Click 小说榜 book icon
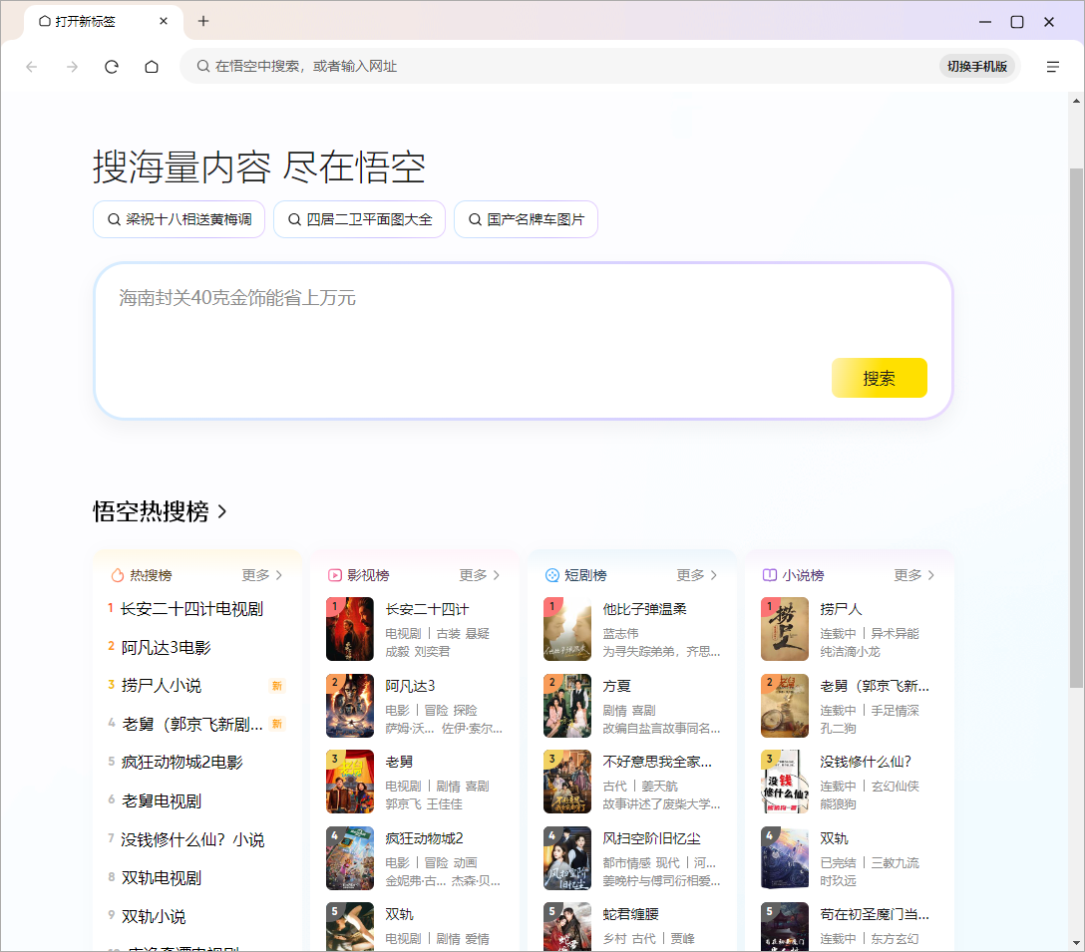The height and width of the screenshot is (952, 1085). tap(770, 575)
